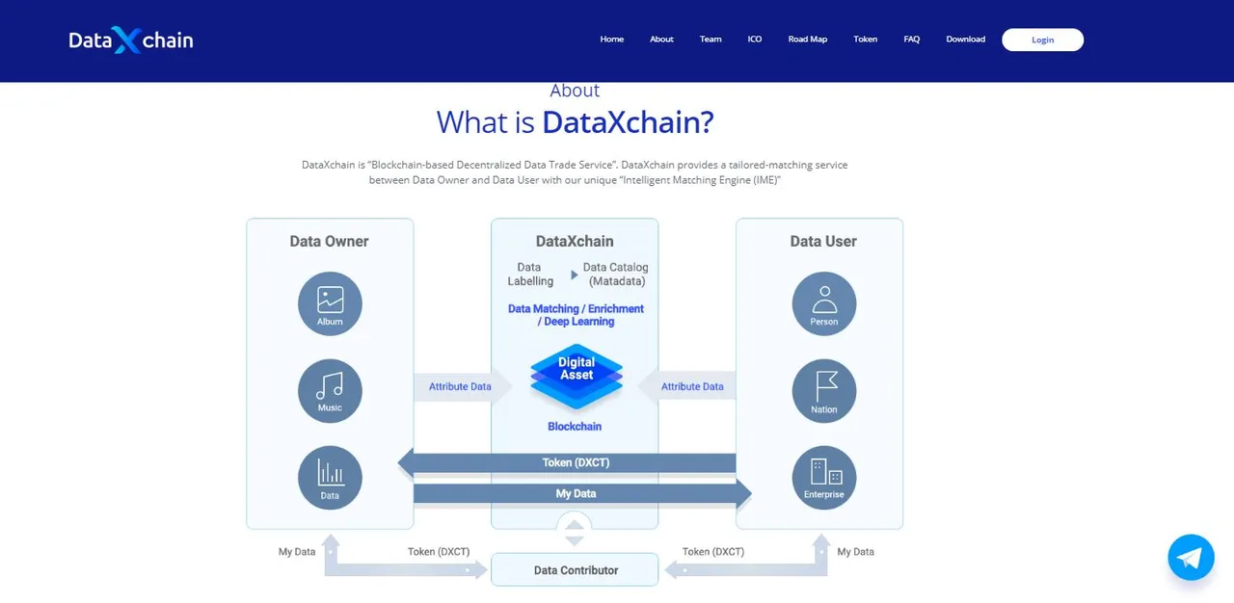This screenshot has height=603, width=1234.
Task: Click the Data Matching / Enrichment text
Action: [x=577, y=315]
